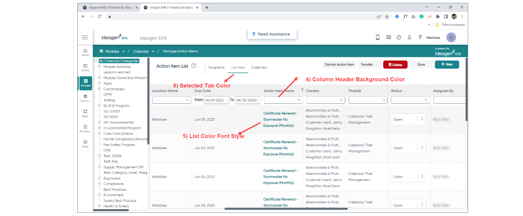Expand Module Activities tree node

(100, 66)
